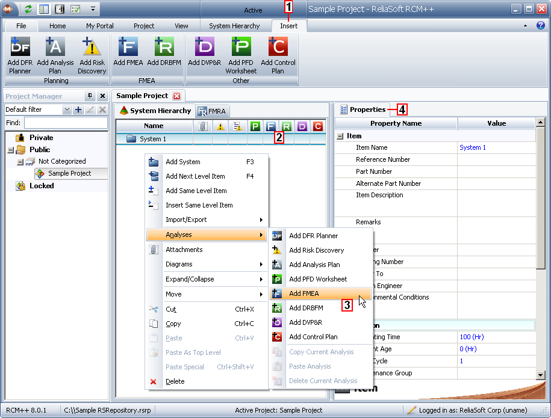Image resolution: width=551 pixels, height=418 pixels.
Task: Choose Add FMEA from Analyses submenu
Action: [304, 294]
